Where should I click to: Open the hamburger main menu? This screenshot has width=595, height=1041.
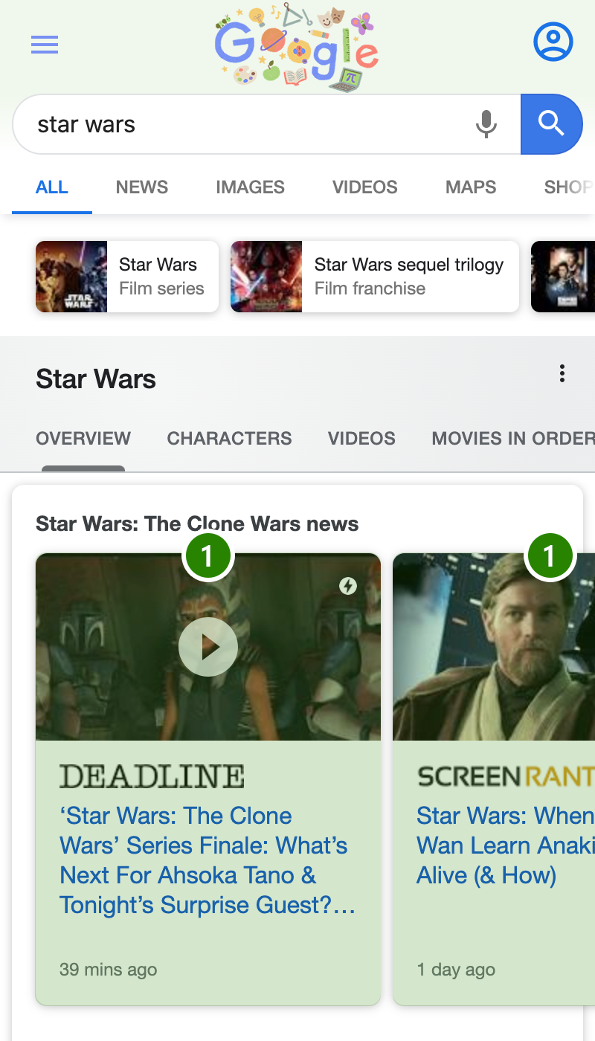point(45,45)
